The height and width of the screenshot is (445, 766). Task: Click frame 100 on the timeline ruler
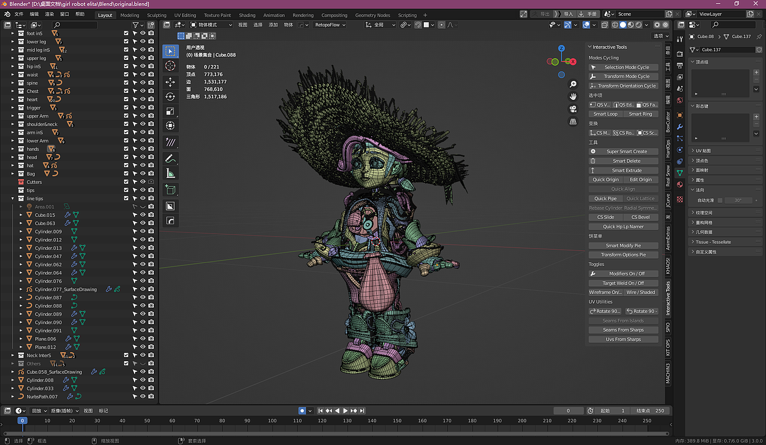272,421
